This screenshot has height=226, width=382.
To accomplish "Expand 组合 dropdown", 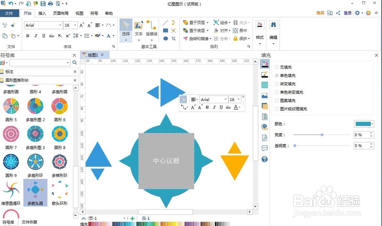I will 229,23.
